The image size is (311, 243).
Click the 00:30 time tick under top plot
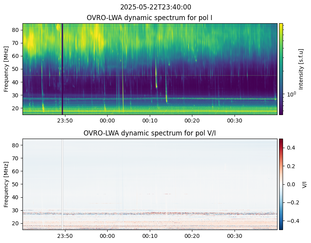pyautogui.click(x=235, y=121)
